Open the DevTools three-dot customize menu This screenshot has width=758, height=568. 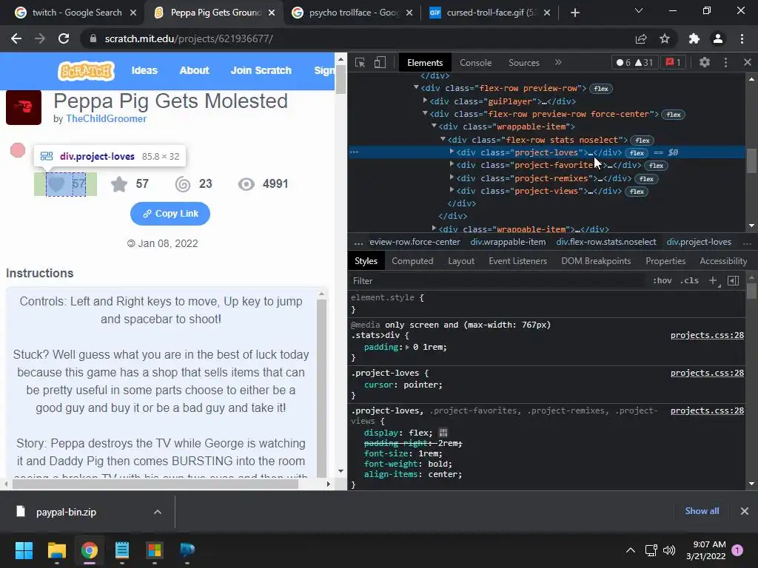click(725, 62)
